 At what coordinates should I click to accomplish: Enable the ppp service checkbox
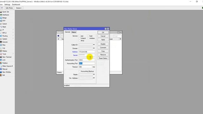pyautogui.click(x=80, y=36)
